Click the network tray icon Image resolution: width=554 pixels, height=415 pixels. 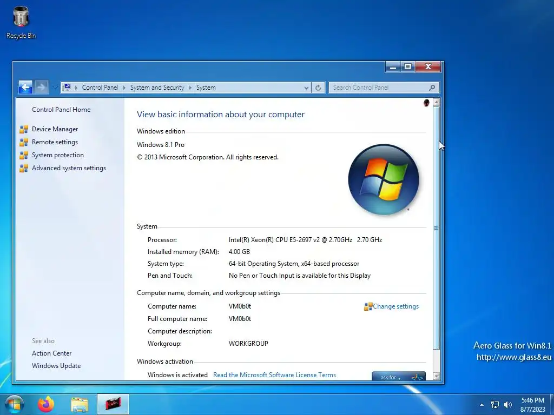coord(495,405)
